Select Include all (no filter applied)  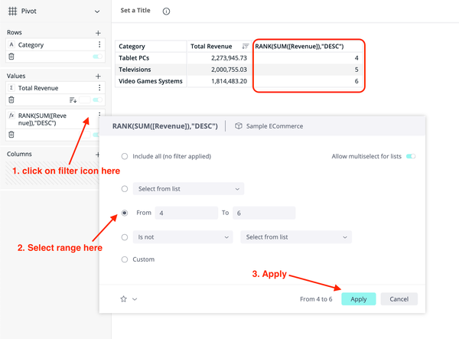125,156
